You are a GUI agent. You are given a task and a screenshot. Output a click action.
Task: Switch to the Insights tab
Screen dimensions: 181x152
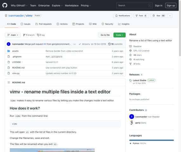[124, 24]
